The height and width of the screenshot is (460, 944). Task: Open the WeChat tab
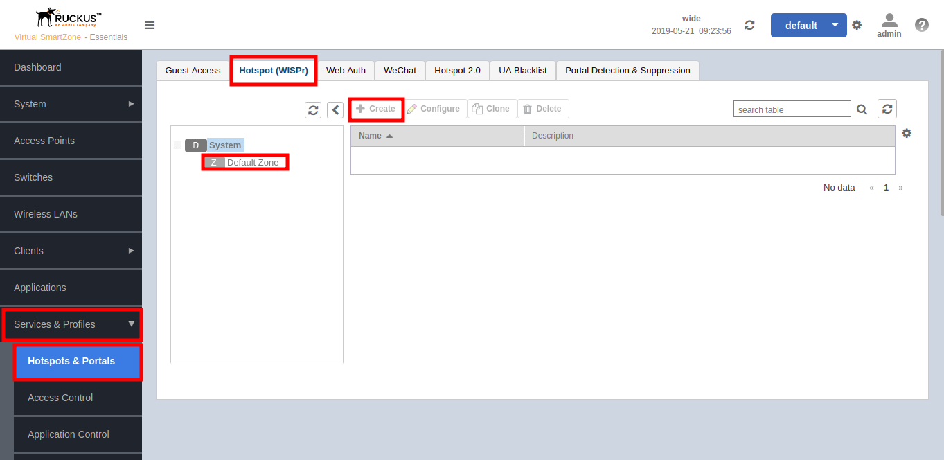click(400, 71)
